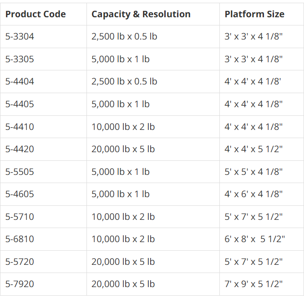Viewport: 304px width, 298px height.
Task: Click product code 5-7920
Action: [x=20, y=284]
